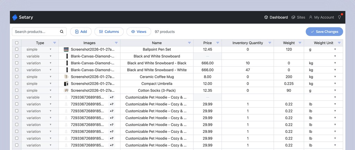Image resolution: width=355 pixels, height=150 pixels.
Task: Select Compact Umbrella weight 0.225
Action: pyautogui.click(x=289, y=83)
